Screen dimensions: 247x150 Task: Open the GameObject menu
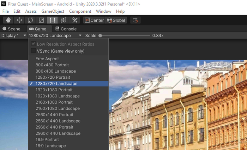coord(53,11)
